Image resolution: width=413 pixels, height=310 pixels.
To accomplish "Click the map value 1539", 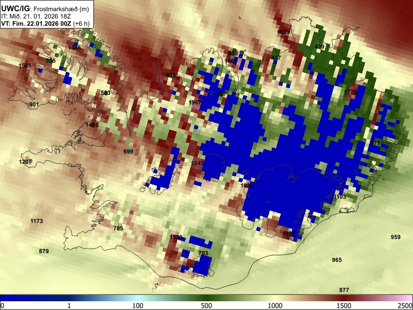I will [x=289, y=234].
